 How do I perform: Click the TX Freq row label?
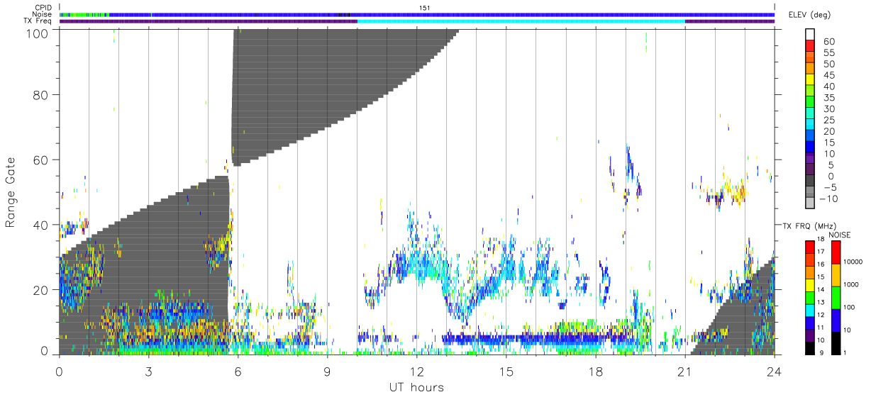point(38,21)
